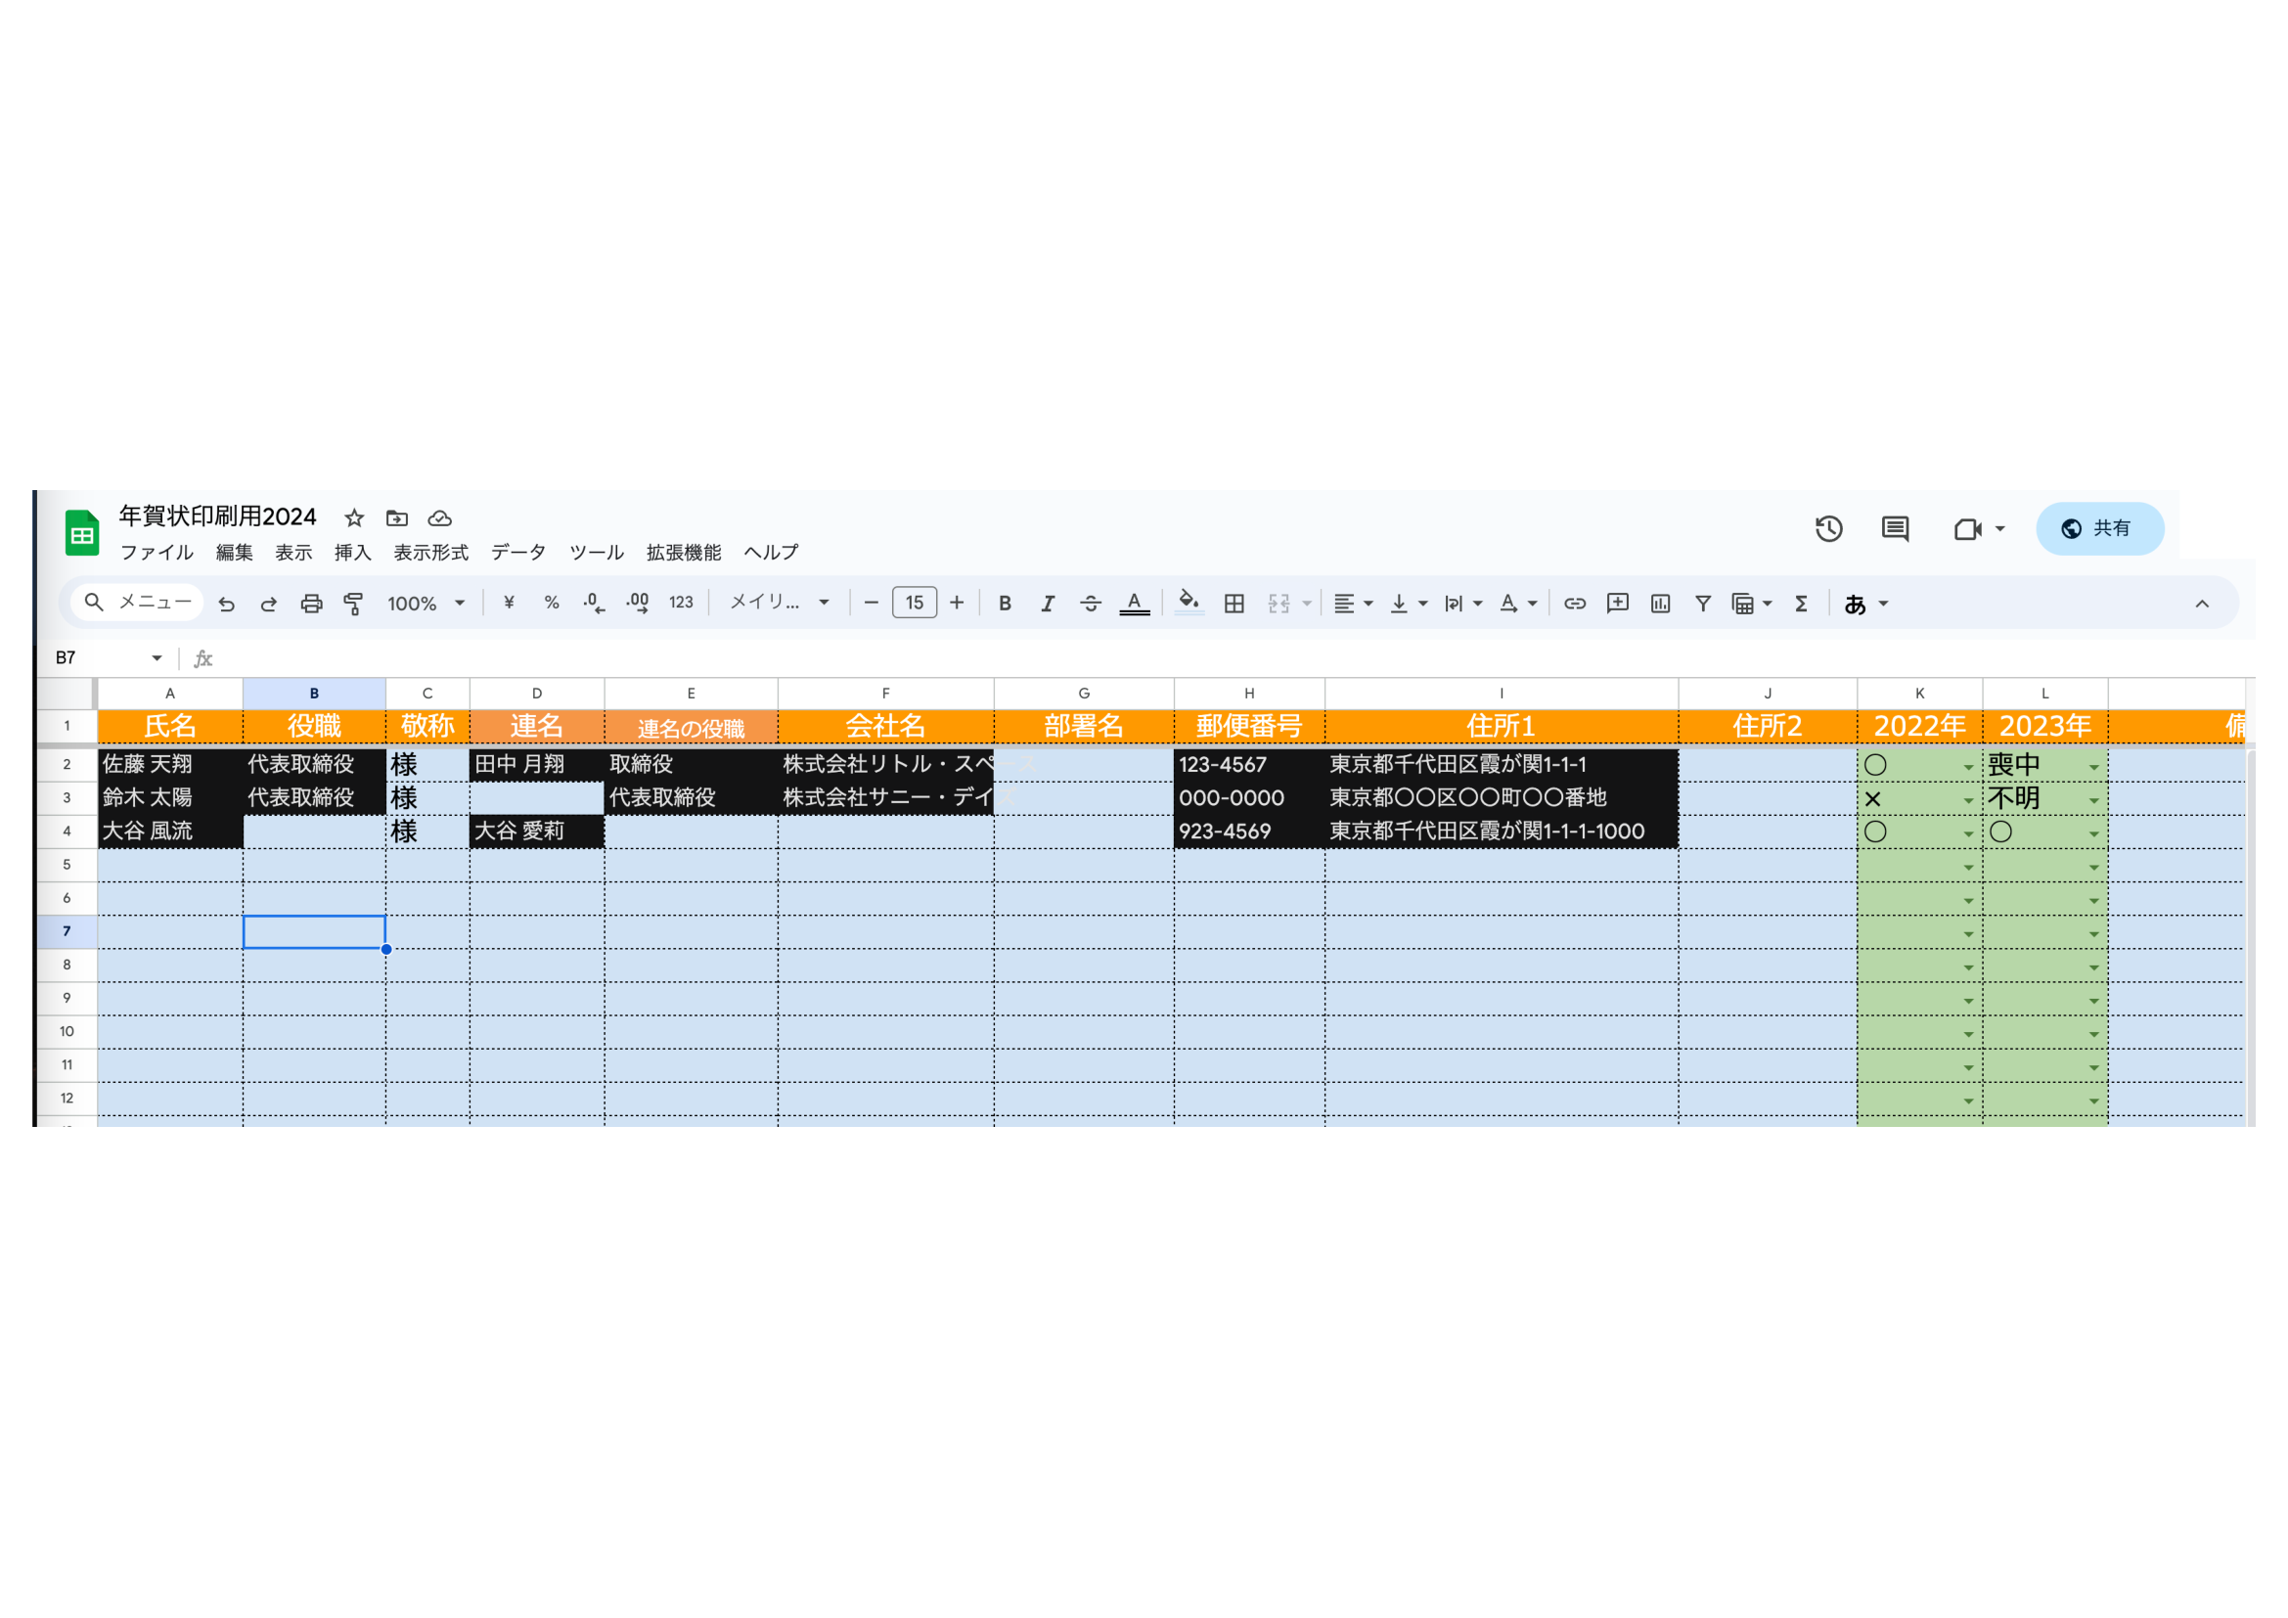Toggle bold formatting
2288x1618 pixels.
tap(1005, 603)
